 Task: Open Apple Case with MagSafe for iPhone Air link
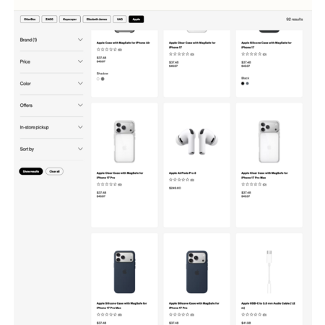pos(123,43)
